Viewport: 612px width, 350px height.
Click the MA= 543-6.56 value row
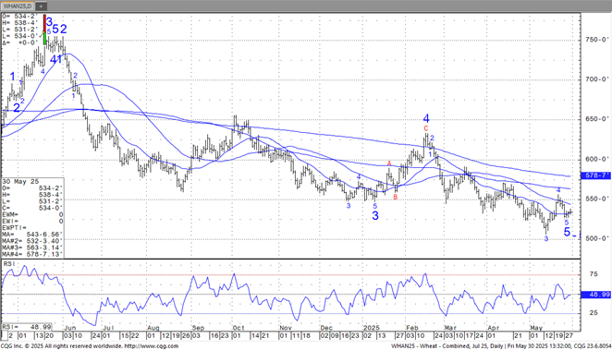(32, 235)
